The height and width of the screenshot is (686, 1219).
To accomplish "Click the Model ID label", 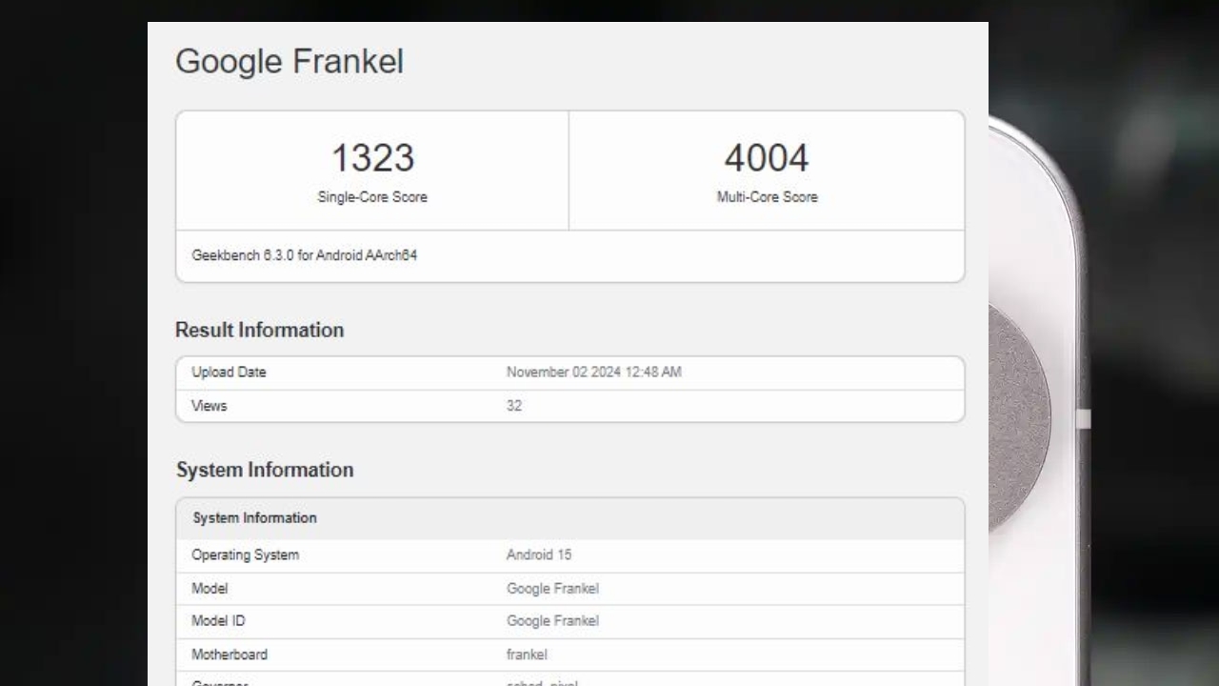I will coord(218,621).
